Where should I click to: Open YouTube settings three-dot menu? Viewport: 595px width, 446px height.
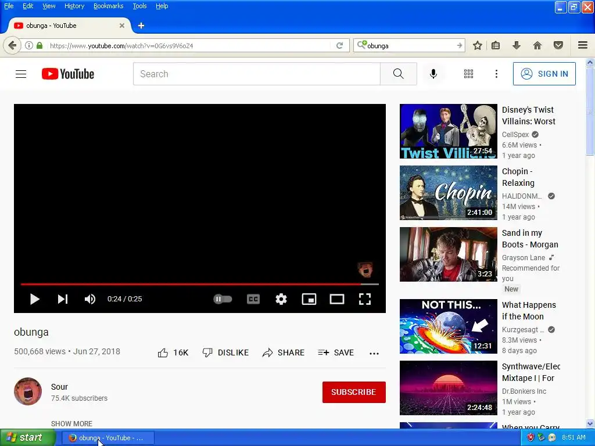coord(496,74)
